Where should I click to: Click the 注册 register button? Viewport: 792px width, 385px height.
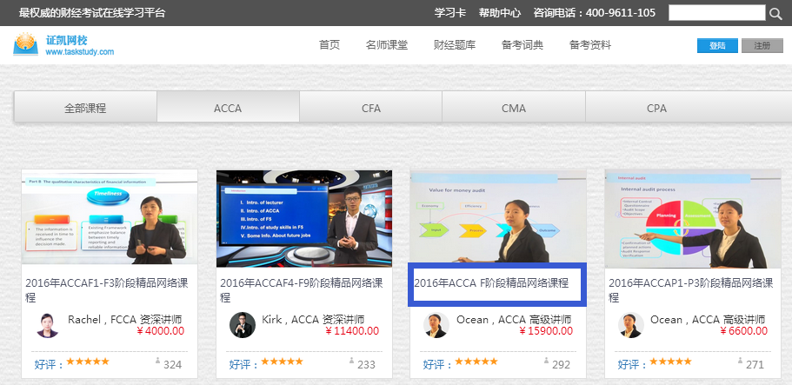762,45
